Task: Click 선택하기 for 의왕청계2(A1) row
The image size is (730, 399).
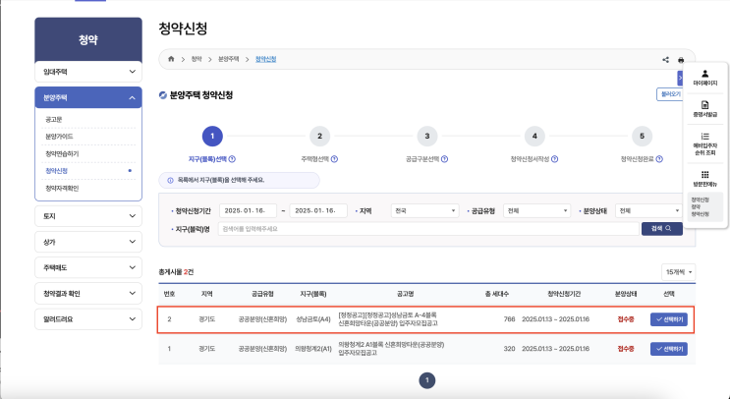Action: pos(669,349)
